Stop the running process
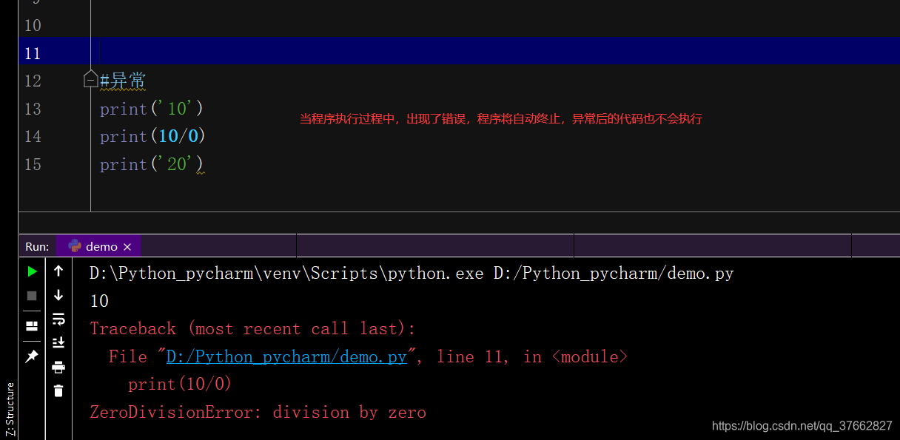 tap(31, 295)
